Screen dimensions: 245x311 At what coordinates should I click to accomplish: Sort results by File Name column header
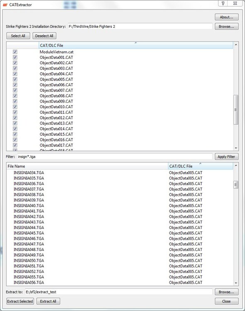[x=87, y=166]
